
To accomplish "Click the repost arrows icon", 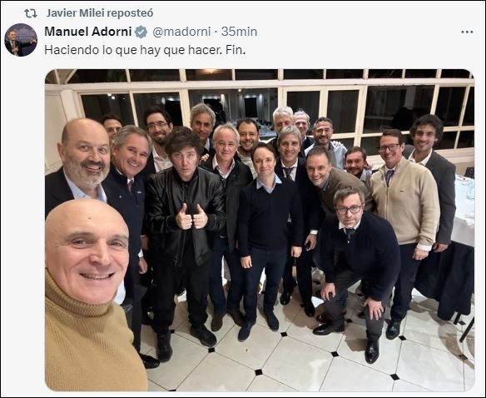I will click(x=31, y=13).
